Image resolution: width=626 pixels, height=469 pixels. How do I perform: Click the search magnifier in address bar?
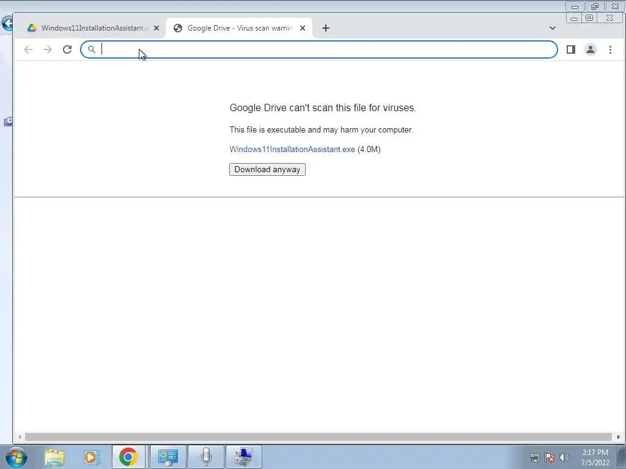click(92, 49)
